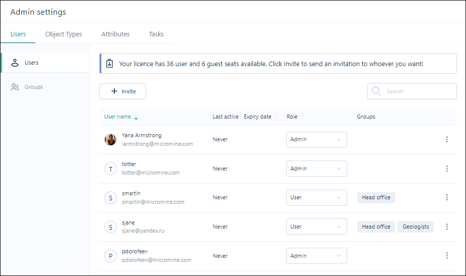
Task: Click the licence badge icon in the banner
Action: (109, 64)
